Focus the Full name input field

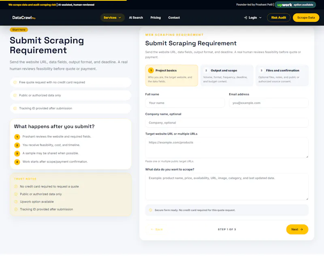click(185, 103)
